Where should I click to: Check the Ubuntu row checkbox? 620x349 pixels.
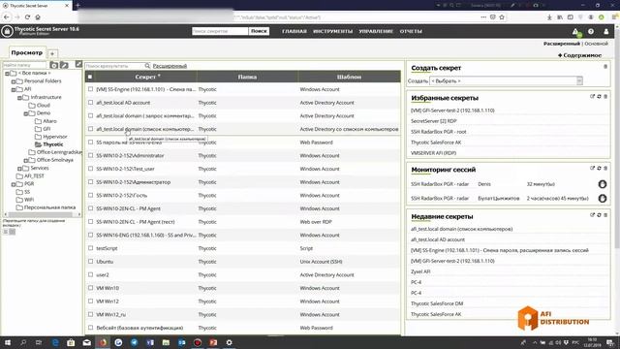click(90, 262)
